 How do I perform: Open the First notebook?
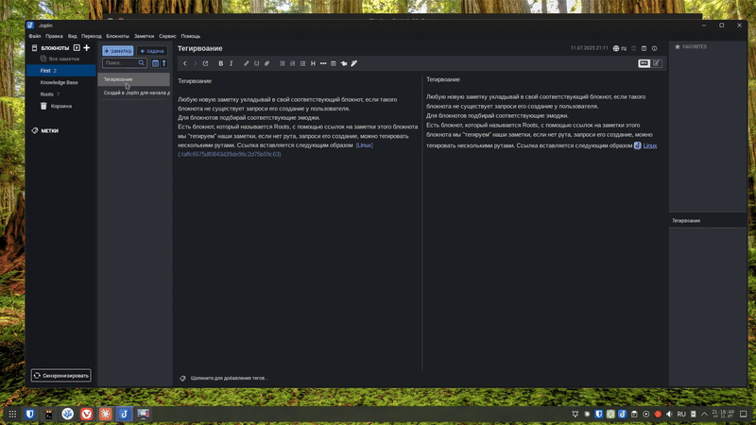click(x=60, y=70)
